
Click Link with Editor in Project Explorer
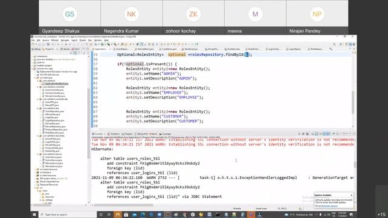pos(75,53)
